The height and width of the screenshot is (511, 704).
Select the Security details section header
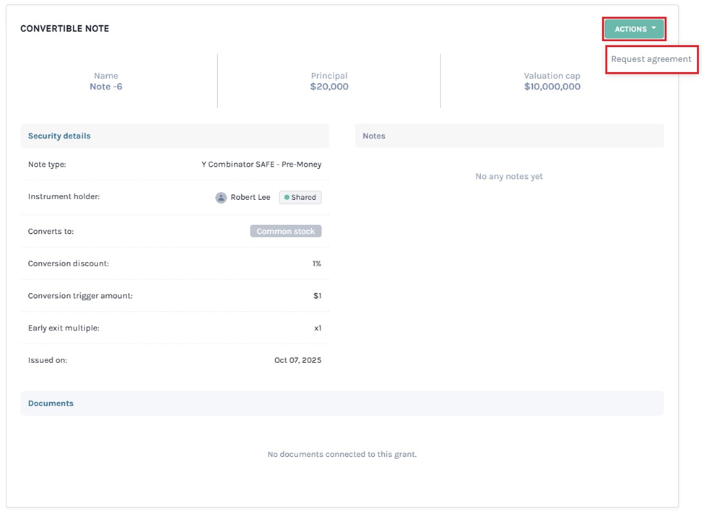[59, 136]
